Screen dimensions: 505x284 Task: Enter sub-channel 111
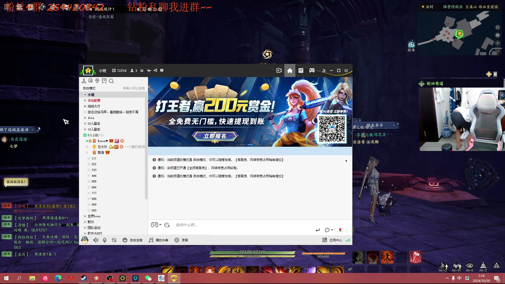coord(94,158)
